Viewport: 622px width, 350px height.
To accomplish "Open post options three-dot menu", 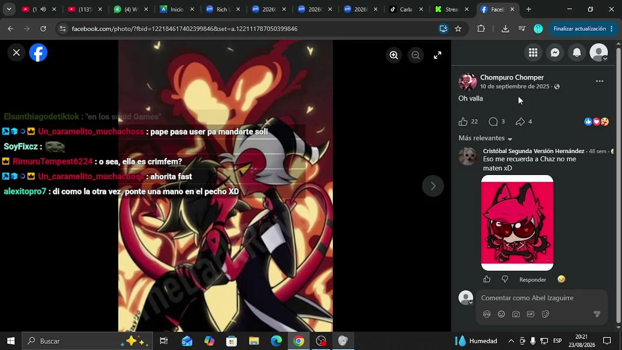I will (x=600, y=81).
